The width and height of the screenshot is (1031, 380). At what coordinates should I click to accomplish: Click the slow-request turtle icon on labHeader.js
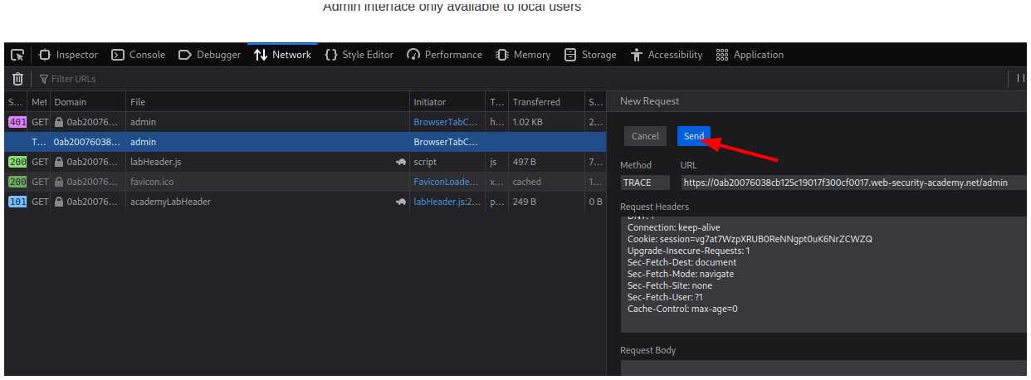point(400,162)
